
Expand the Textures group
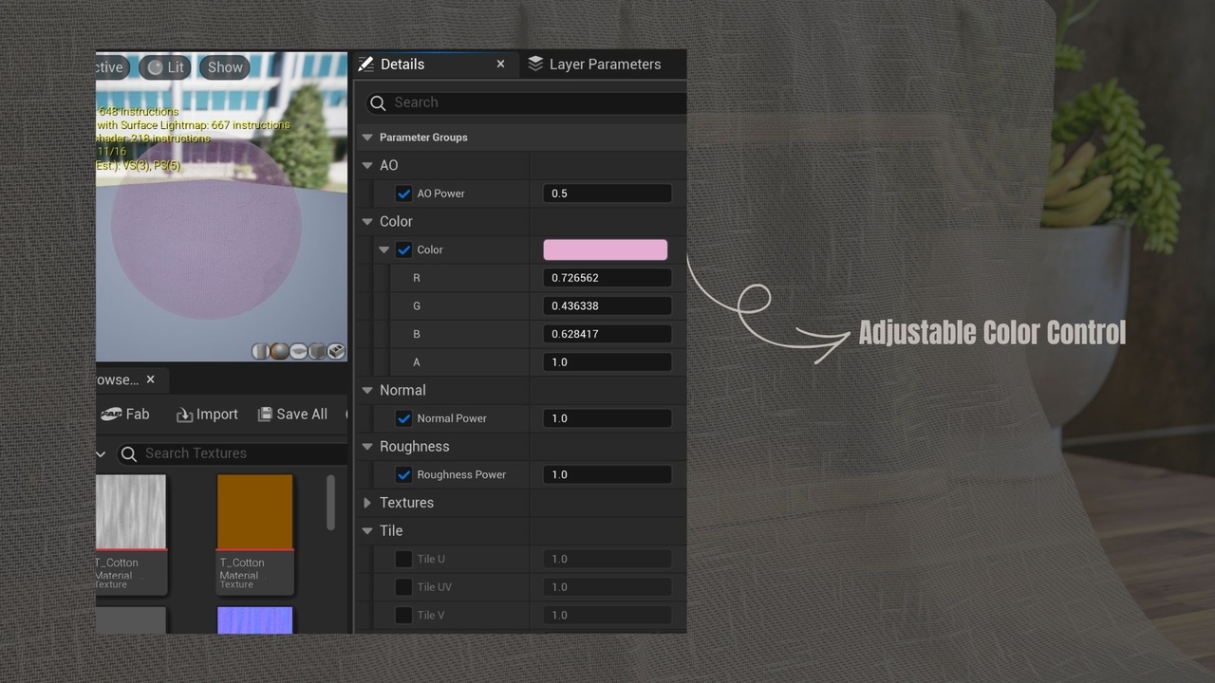point(367,503)
